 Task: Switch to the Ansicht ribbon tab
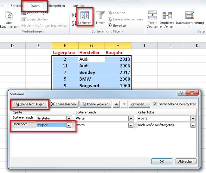coord(78,6)
